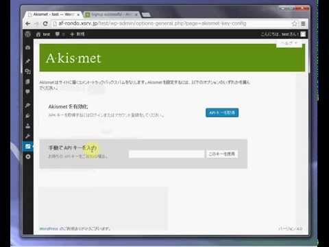Expand the 'ヘルプ' help dropdown tab
This screenshot has width=329, height=247.
289,43
